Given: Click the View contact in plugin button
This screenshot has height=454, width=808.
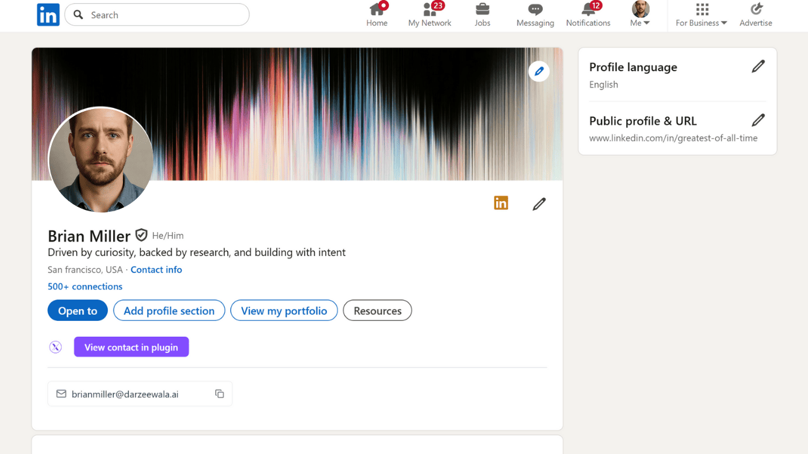Looking at the screenshot, I should click(131, 347).
